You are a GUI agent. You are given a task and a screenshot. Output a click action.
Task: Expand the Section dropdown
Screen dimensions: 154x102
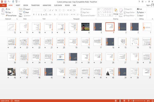point(27,16)
